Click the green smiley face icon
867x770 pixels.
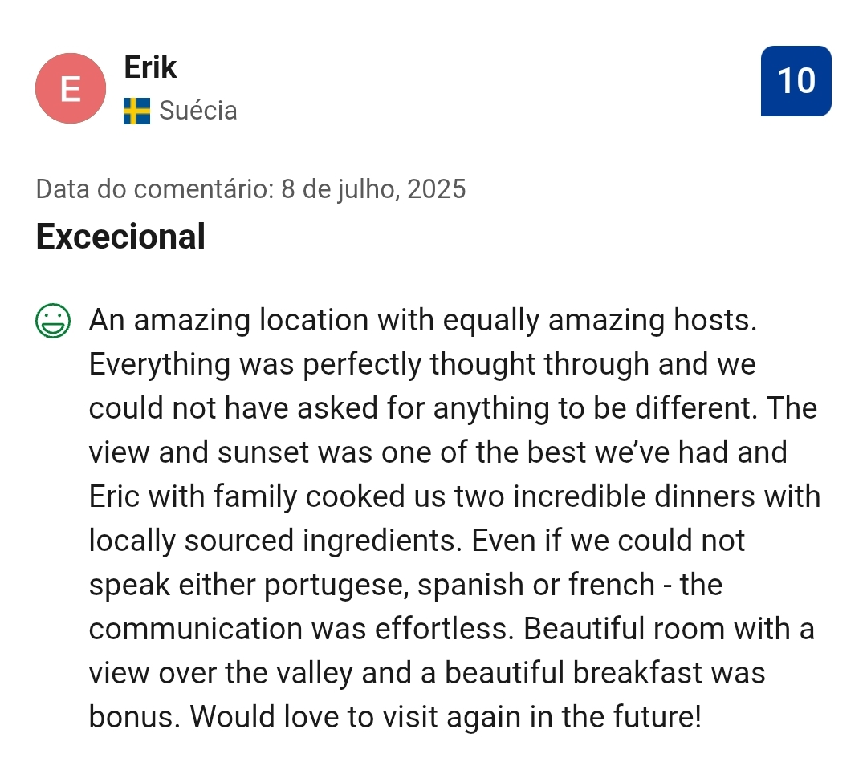coord(53,321)
